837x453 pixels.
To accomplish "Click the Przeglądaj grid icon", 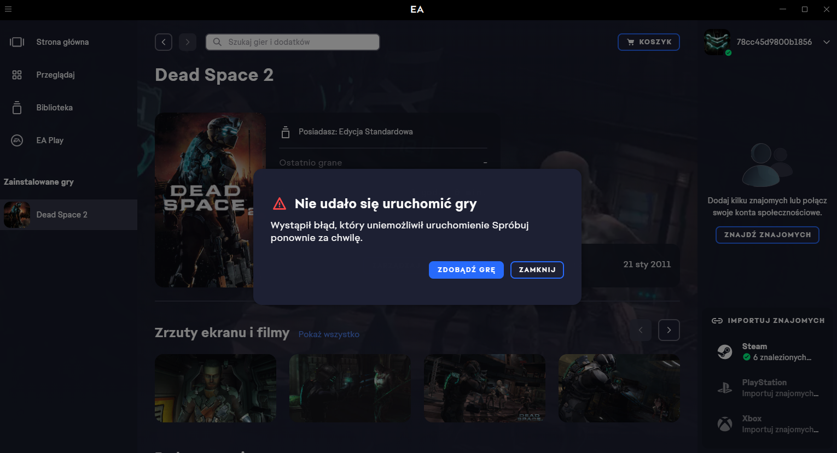I will pos(17,75).
